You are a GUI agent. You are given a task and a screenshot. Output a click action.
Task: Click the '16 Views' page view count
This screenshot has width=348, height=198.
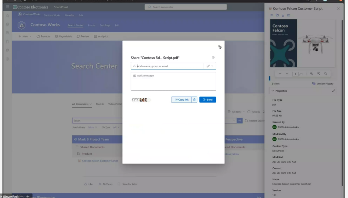105,184
